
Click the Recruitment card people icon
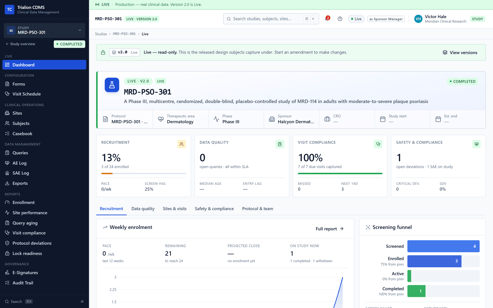coord(182,144)
